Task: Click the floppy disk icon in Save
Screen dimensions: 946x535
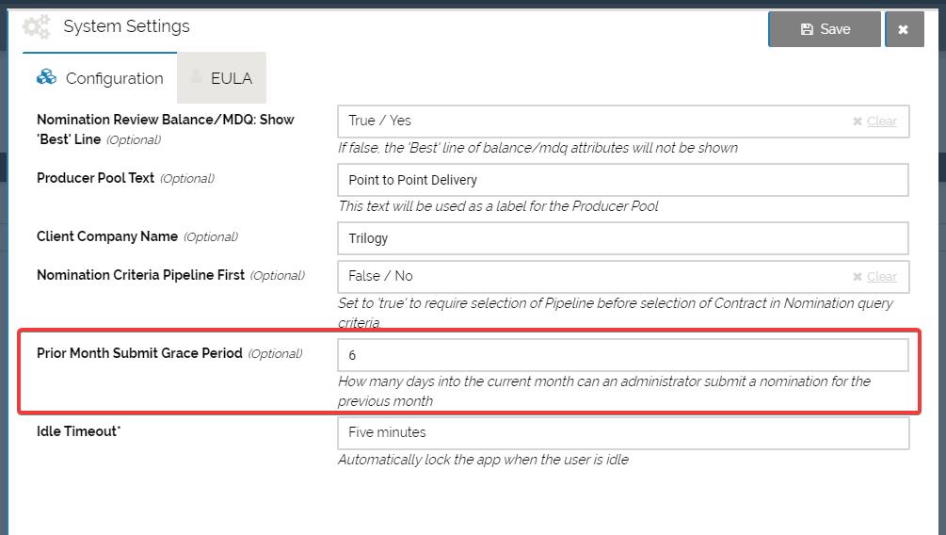Action: tap(807, 29)
